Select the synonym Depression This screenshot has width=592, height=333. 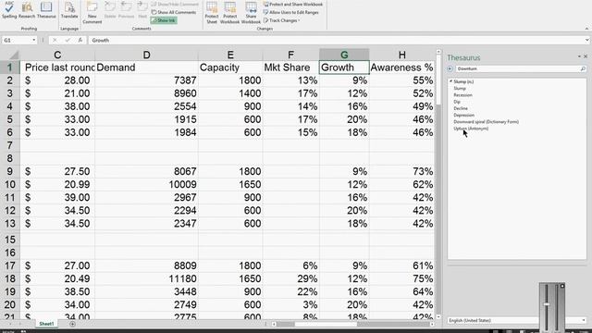tap(464, 115)
